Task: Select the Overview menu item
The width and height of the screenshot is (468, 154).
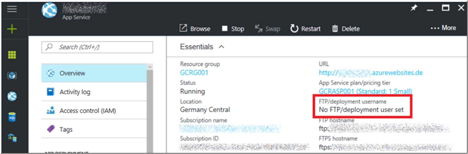Action: (94, 73)
